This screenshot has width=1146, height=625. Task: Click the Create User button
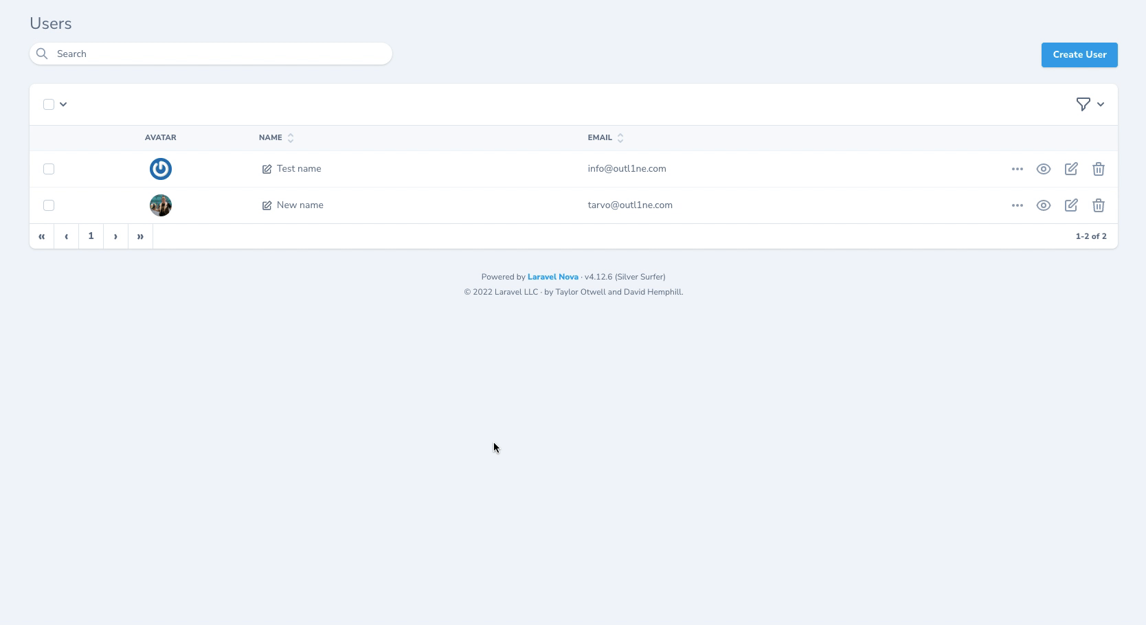(x=1079, y=55)
